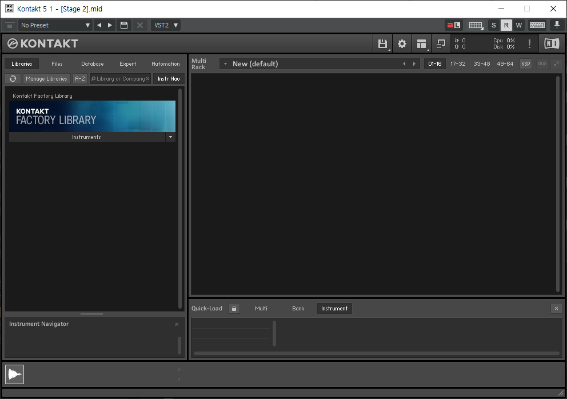Click the red aL indicator icon
The image size is (567, 399).
point(453,25)
